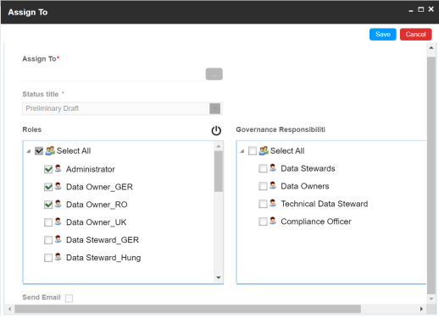The height and width of the screenshot is (317, 439).
Task: Check the Data Owners checkbox
Action: click(263, 186)
